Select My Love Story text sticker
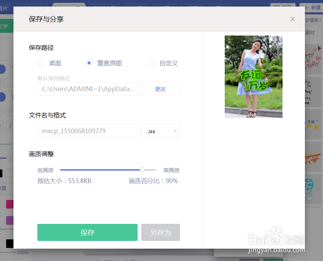The height and width of the screenshot is (261, 323). coord(313,59)
